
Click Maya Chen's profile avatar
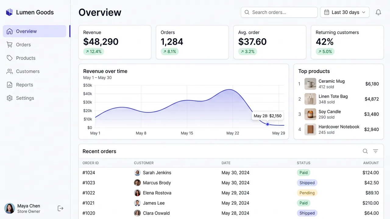click(x=9, y=208)
